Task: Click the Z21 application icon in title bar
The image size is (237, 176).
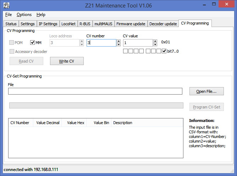Action: pos(6,5)
